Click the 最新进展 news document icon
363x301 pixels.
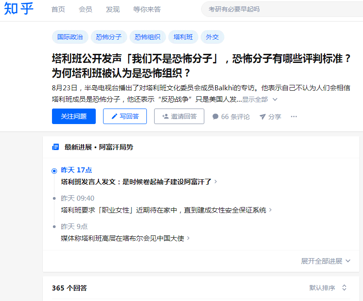pyautogui.click(x=56, y=147)
